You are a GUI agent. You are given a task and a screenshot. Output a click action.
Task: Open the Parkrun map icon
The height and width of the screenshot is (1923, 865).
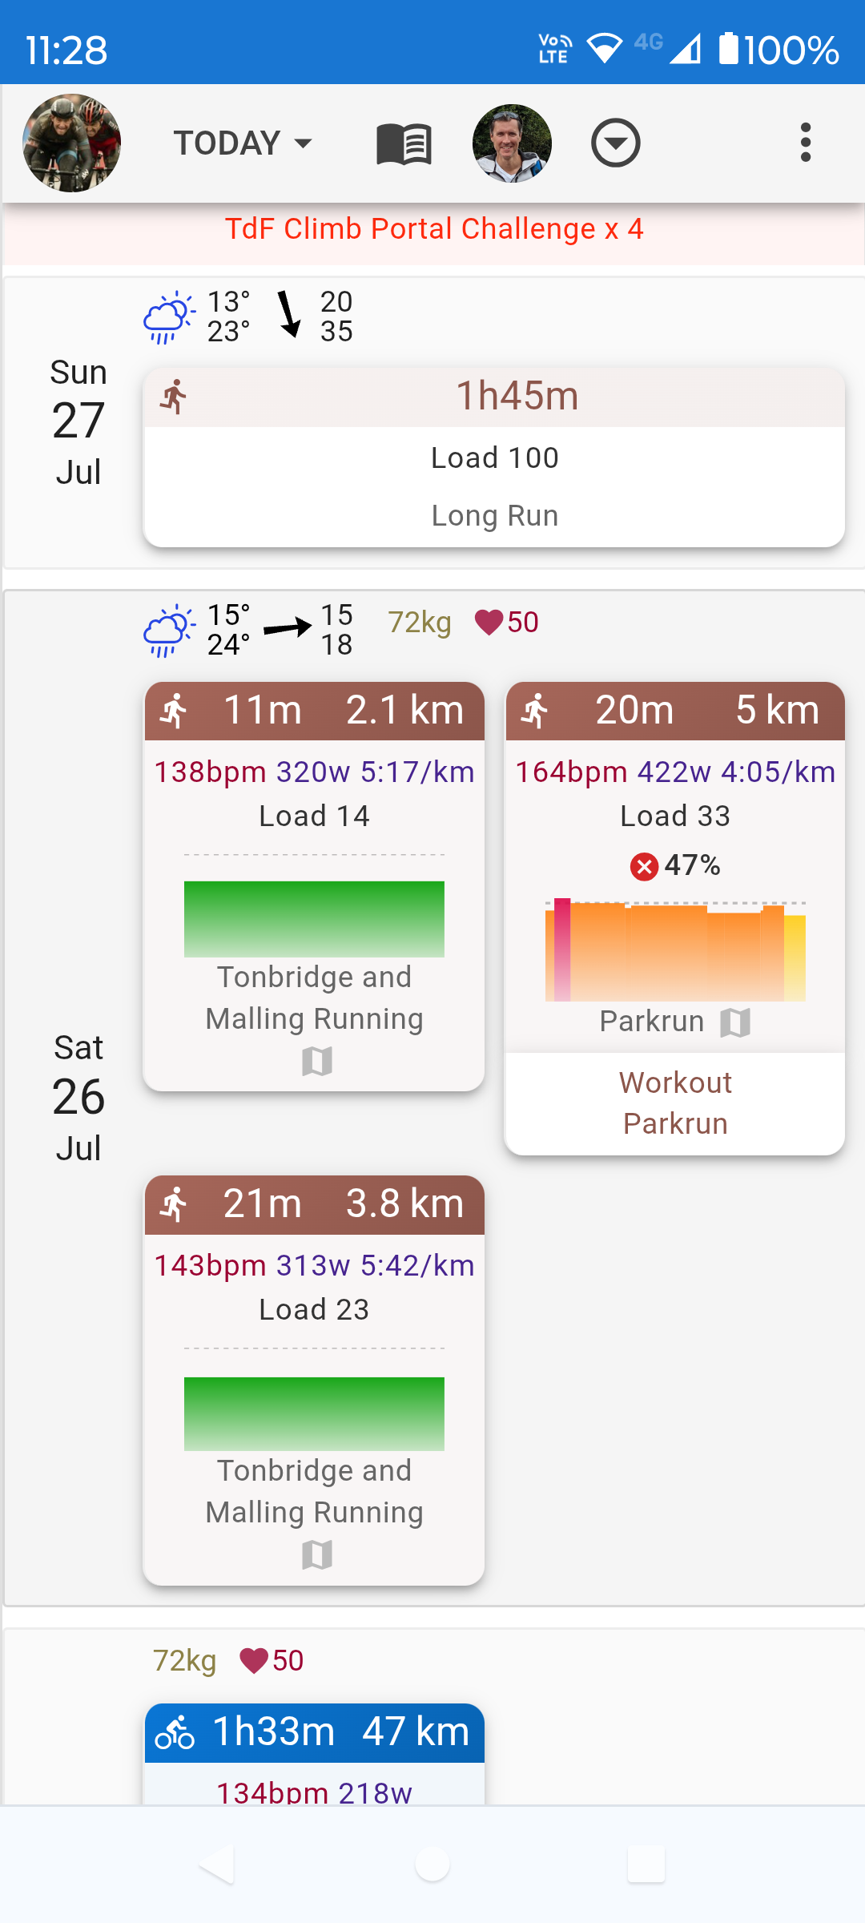click(x=735, y=1022)
